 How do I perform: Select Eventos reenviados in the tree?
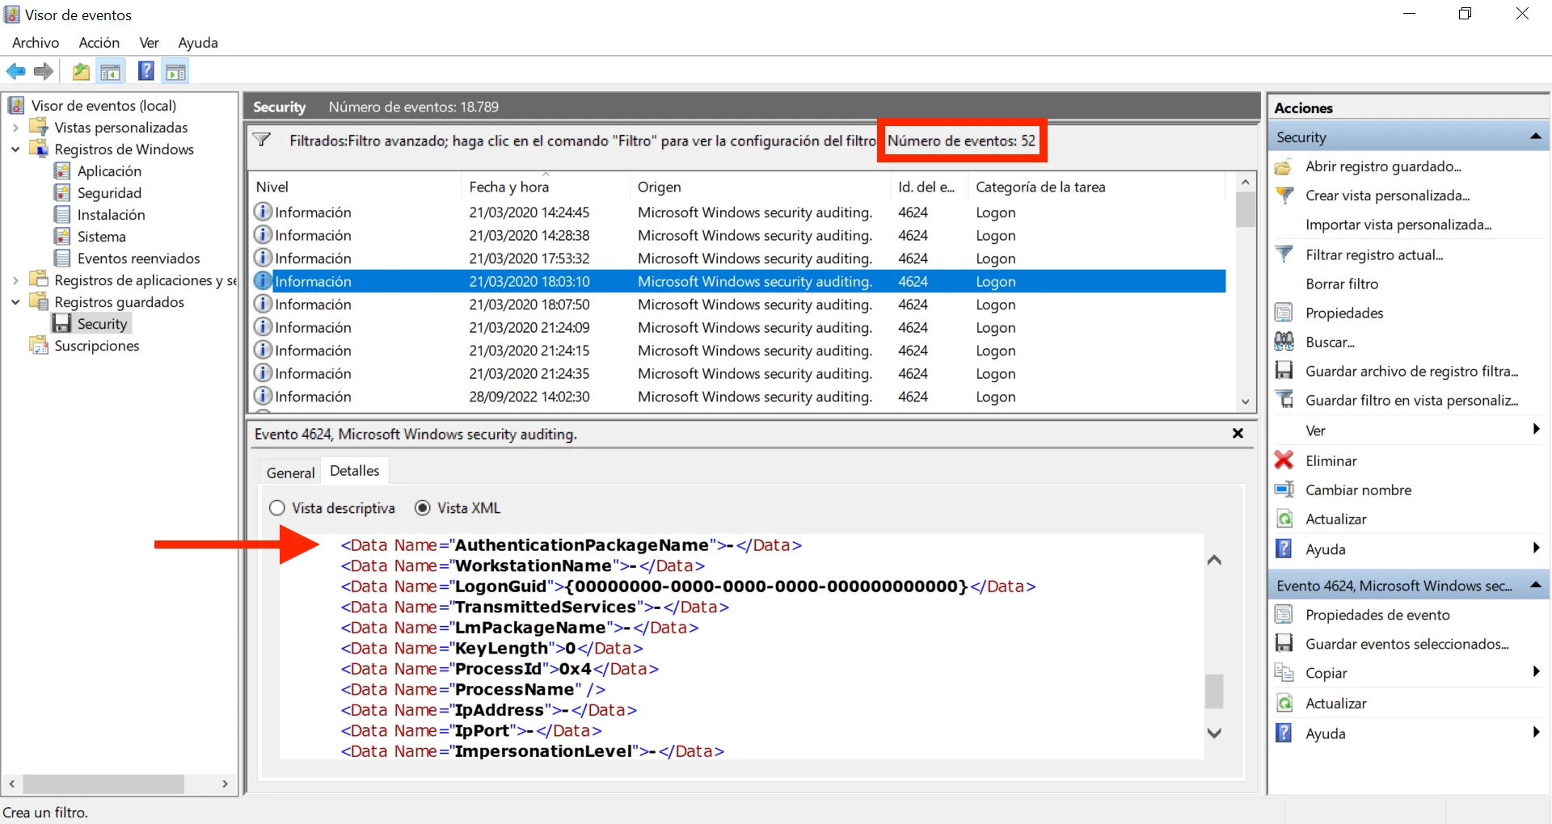coord(138,259)
